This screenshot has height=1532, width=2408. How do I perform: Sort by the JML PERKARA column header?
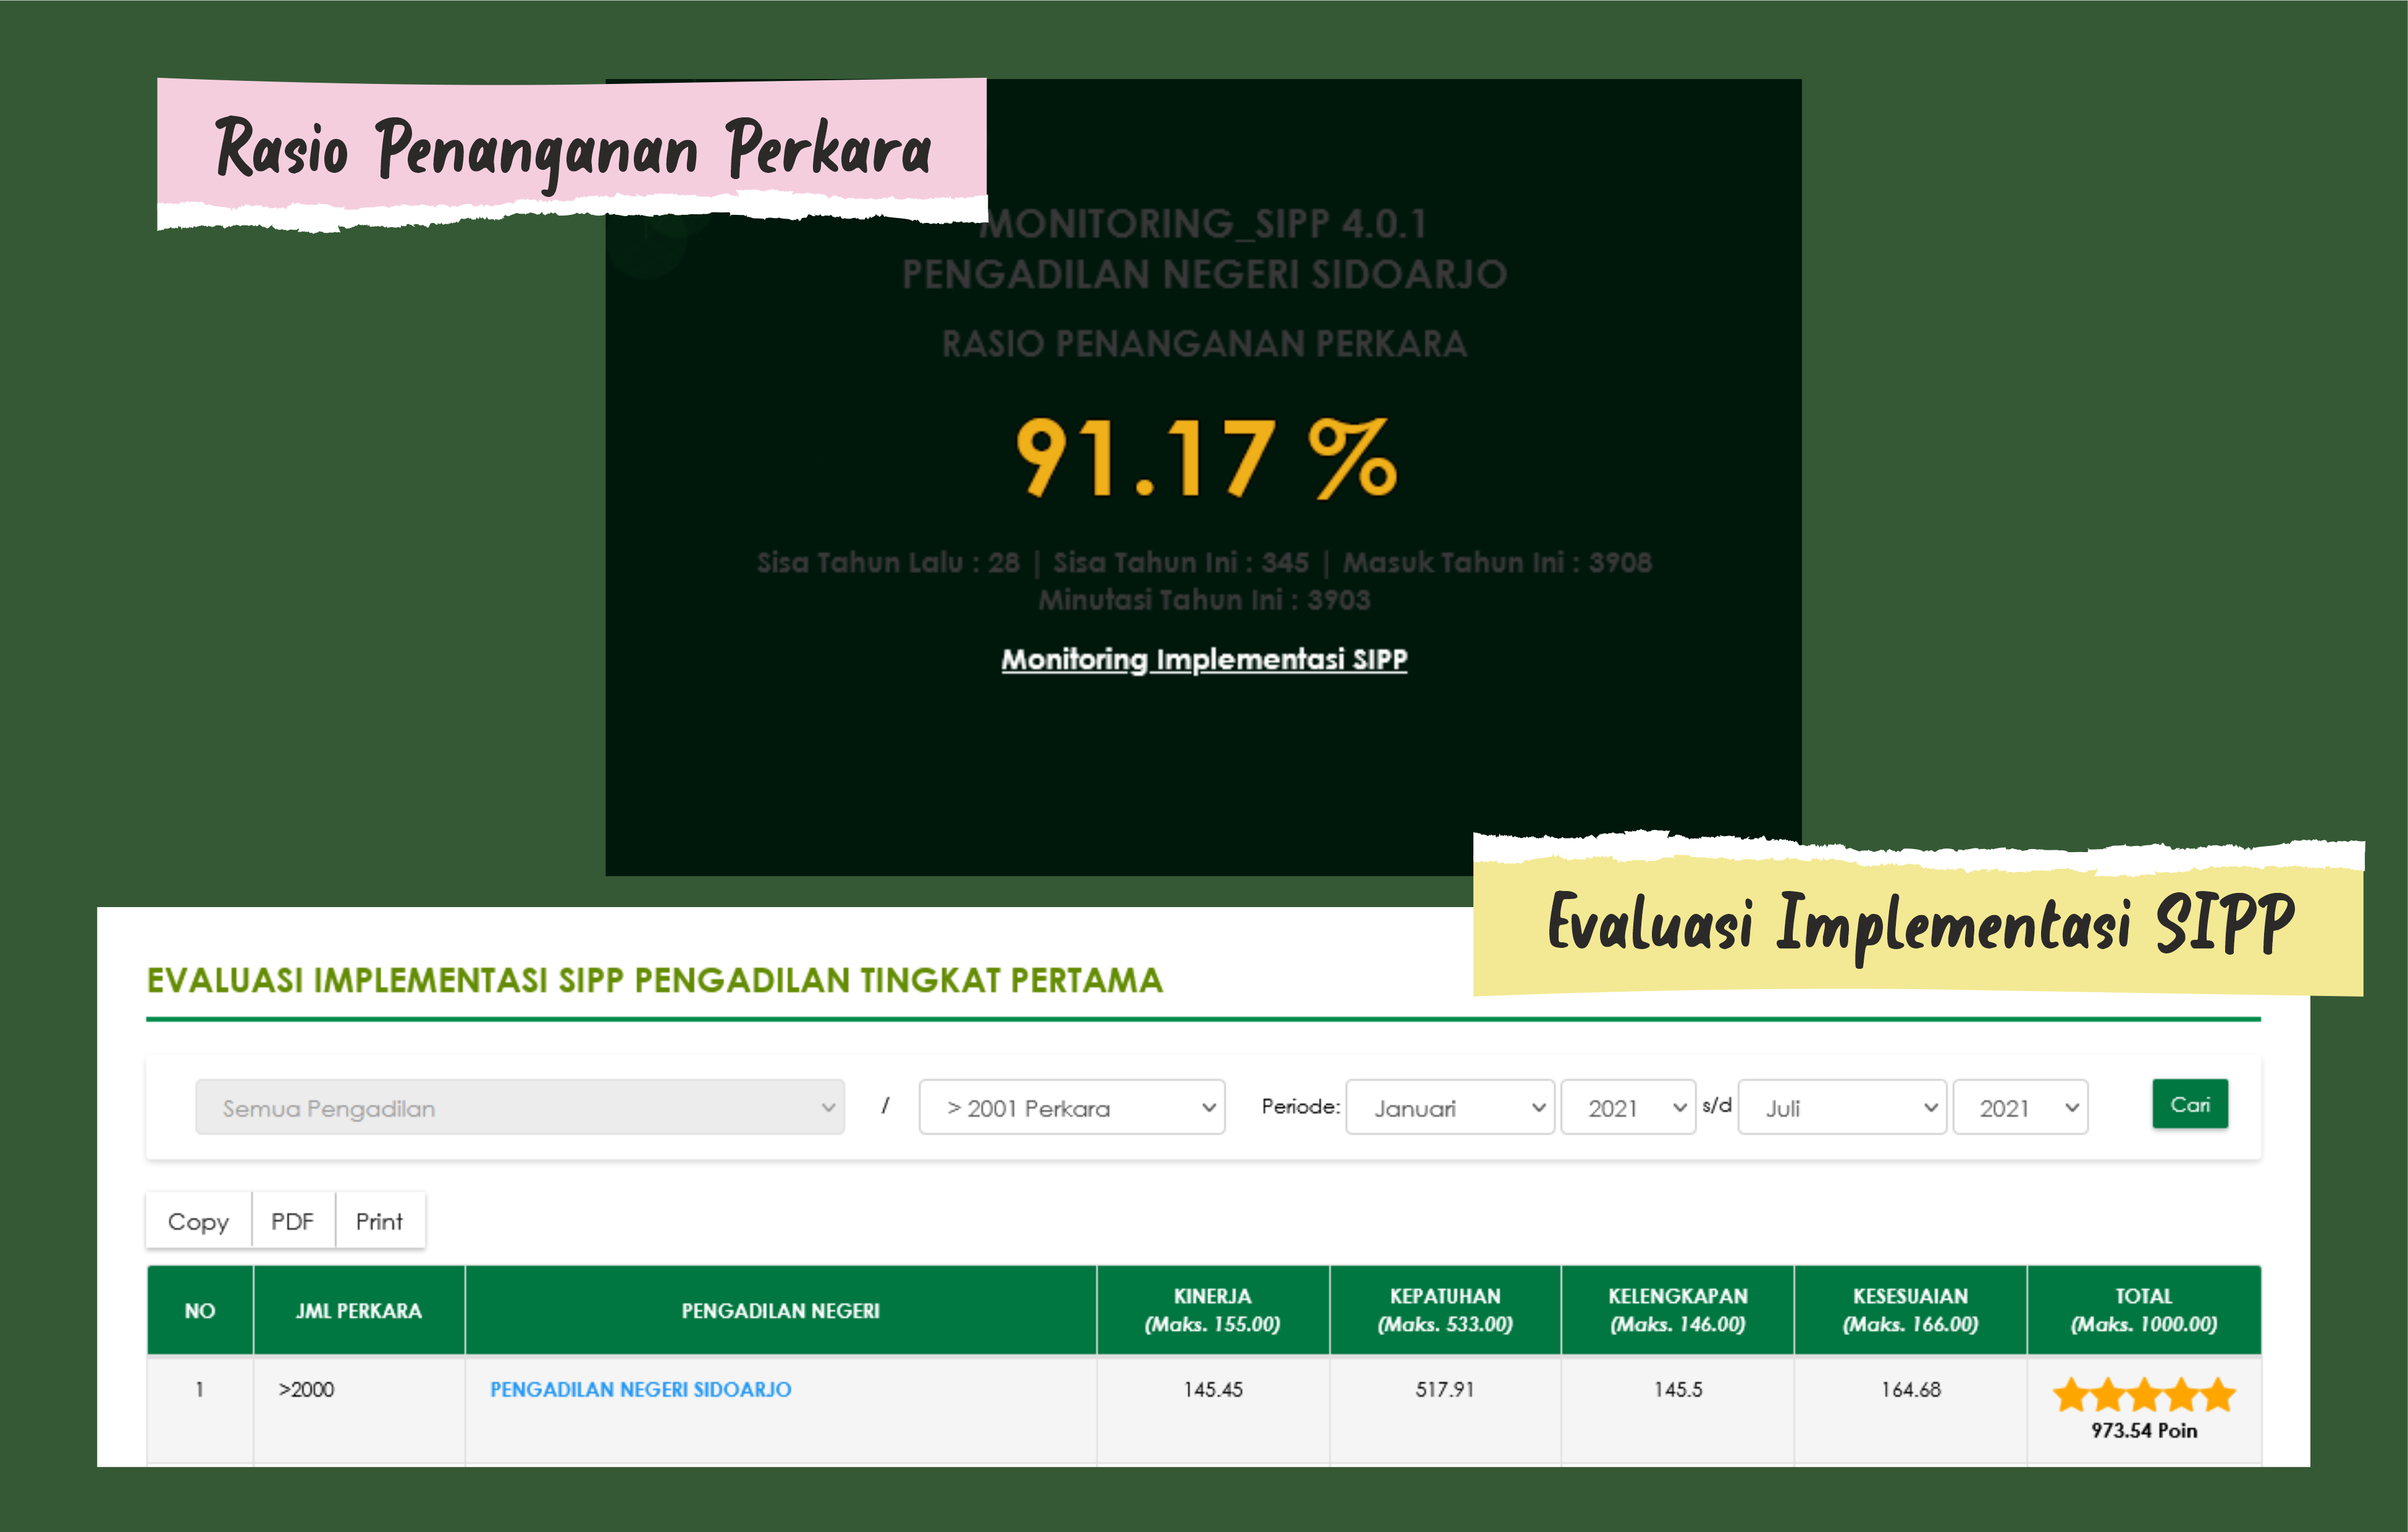359,1310
